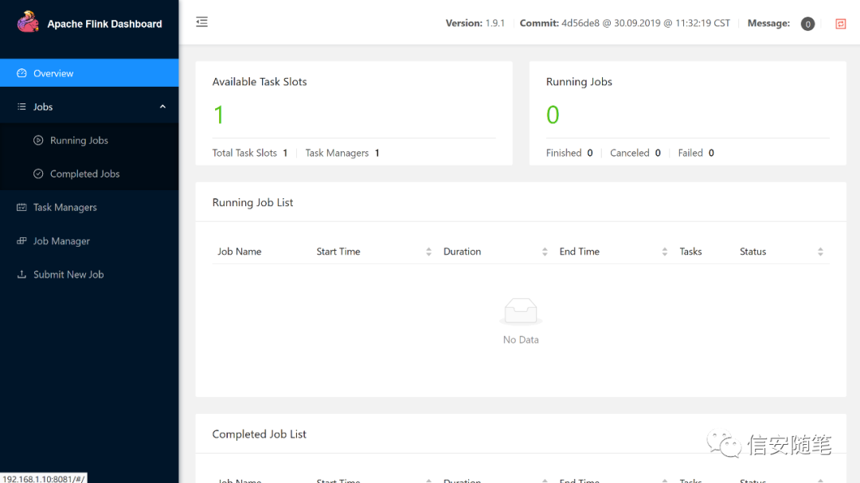Click the Jobs list icon

tap(21, 107)
